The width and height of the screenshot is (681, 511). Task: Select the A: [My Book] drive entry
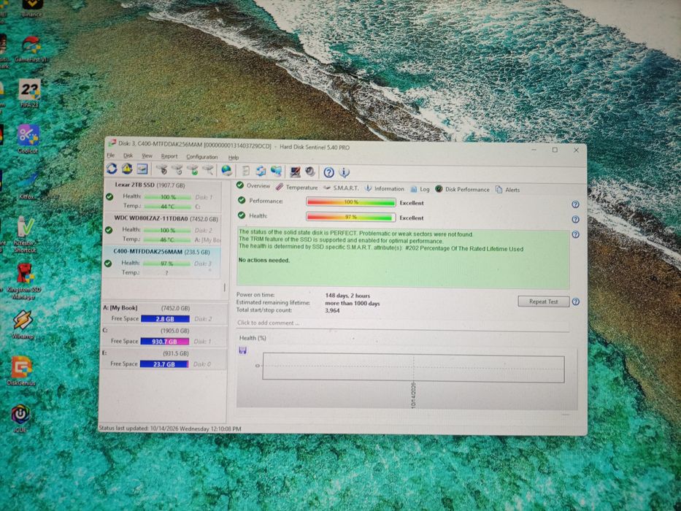pos(163,313)
